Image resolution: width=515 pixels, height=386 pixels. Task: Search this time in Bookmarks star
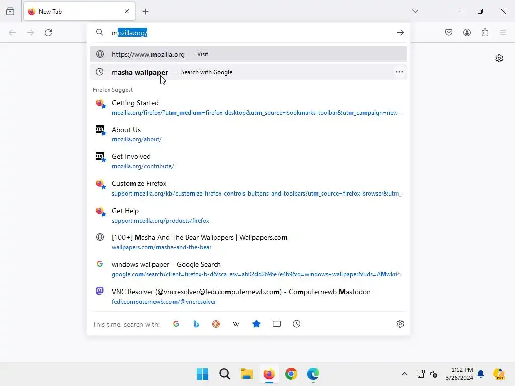(x=256, y=324)
